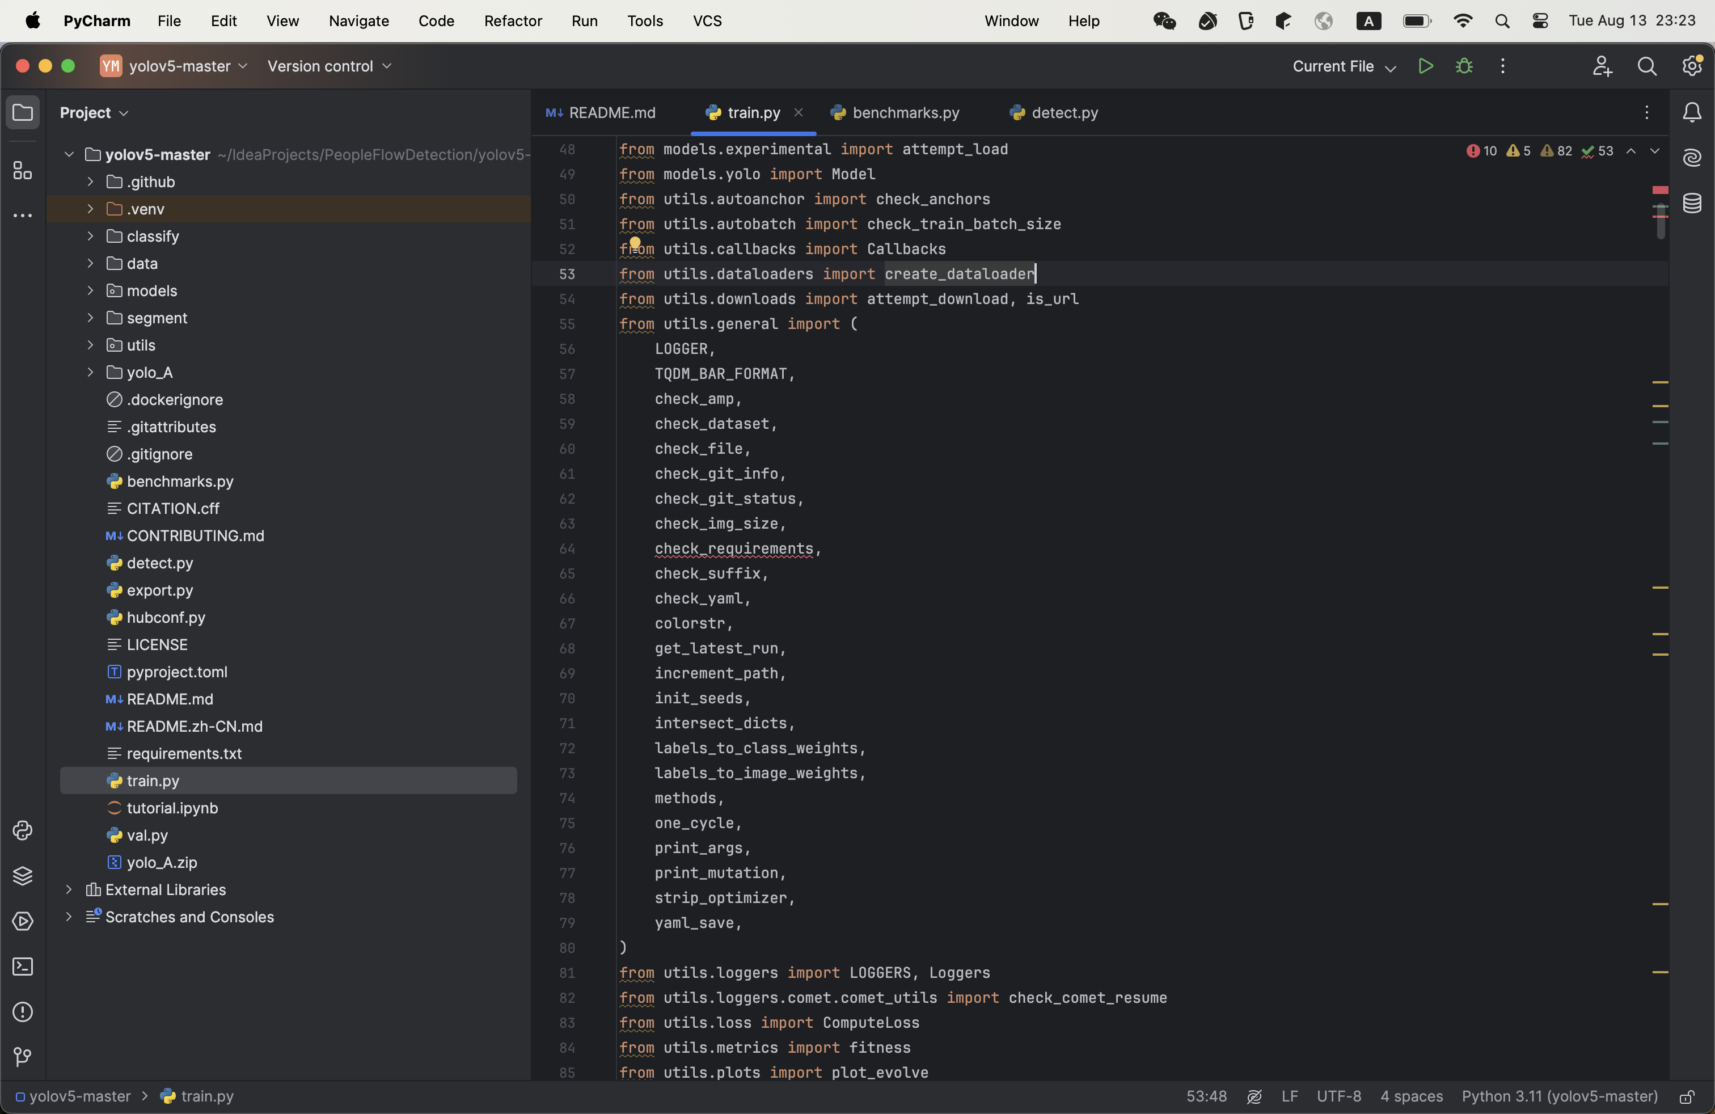Open the Terminal tool window
This screenshot has height=1114, width=1715.
[x=22, y=967]
